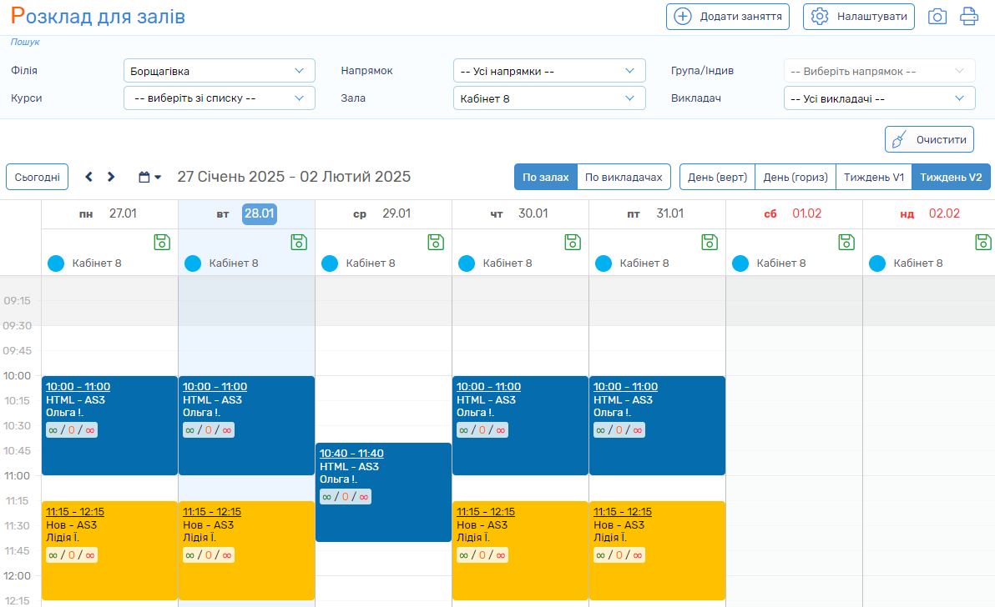
Task: Switch view to По залах
Action: 545,177
